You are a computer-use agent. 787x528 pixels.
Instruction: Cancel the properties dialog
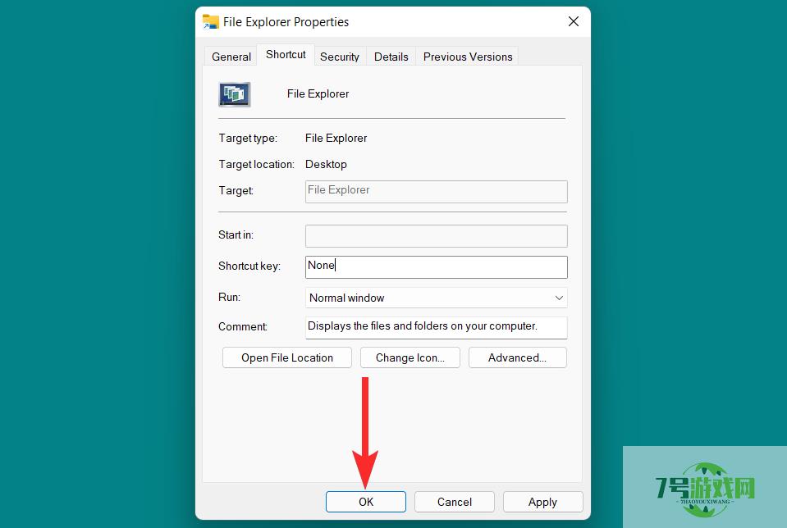[455, 502]
